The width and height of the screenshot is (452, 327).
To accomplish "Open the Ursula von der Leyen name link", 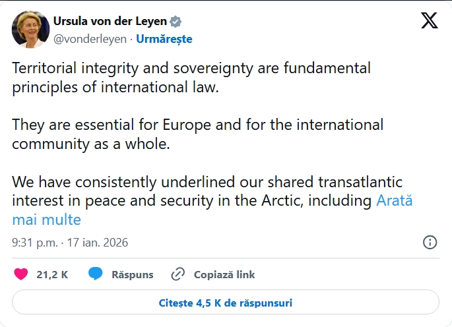I will coord(109,20).
